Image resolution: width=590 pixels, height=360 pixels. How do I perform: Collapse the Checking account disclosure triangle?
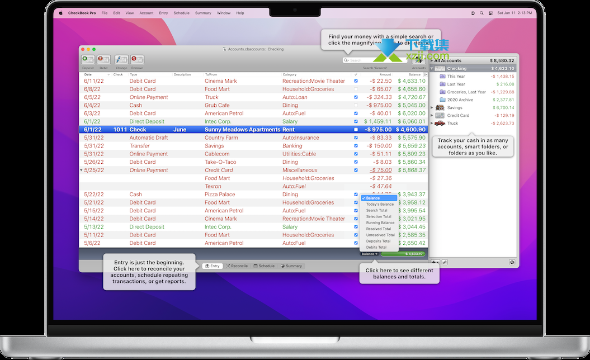pos(432,68)
